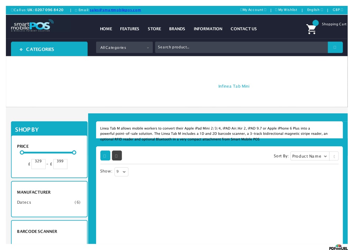Click the price range slider track
The height and width of the screenshot is (250, 354).
point(48,152)
